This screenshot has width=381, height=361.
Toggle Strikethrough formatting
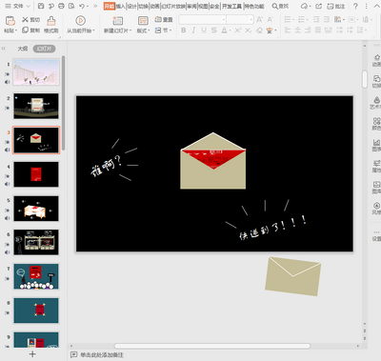tap(214, 30)
